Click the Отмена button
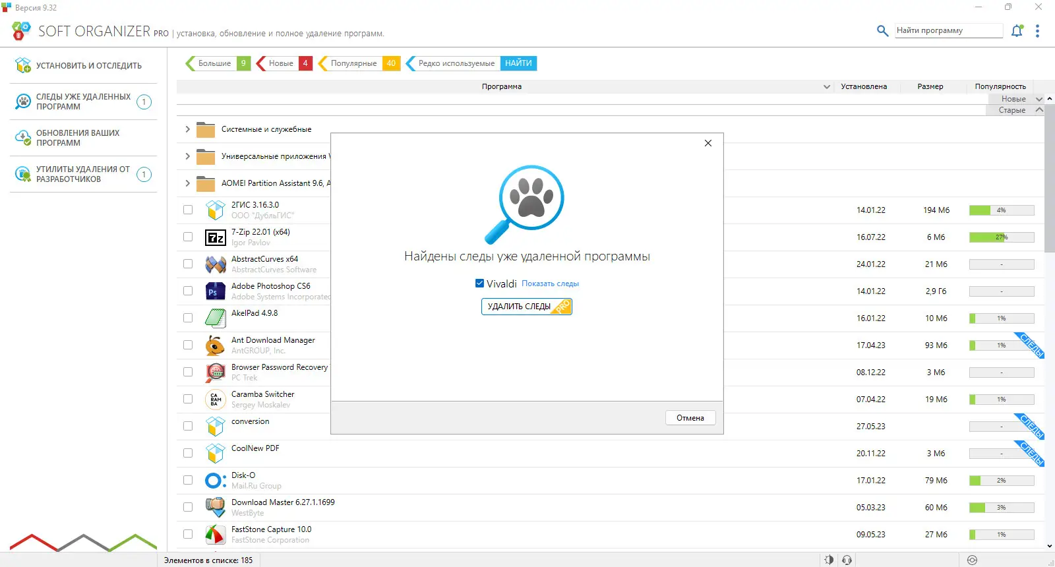Screen dimensions: 1055x567 [690, 418]
